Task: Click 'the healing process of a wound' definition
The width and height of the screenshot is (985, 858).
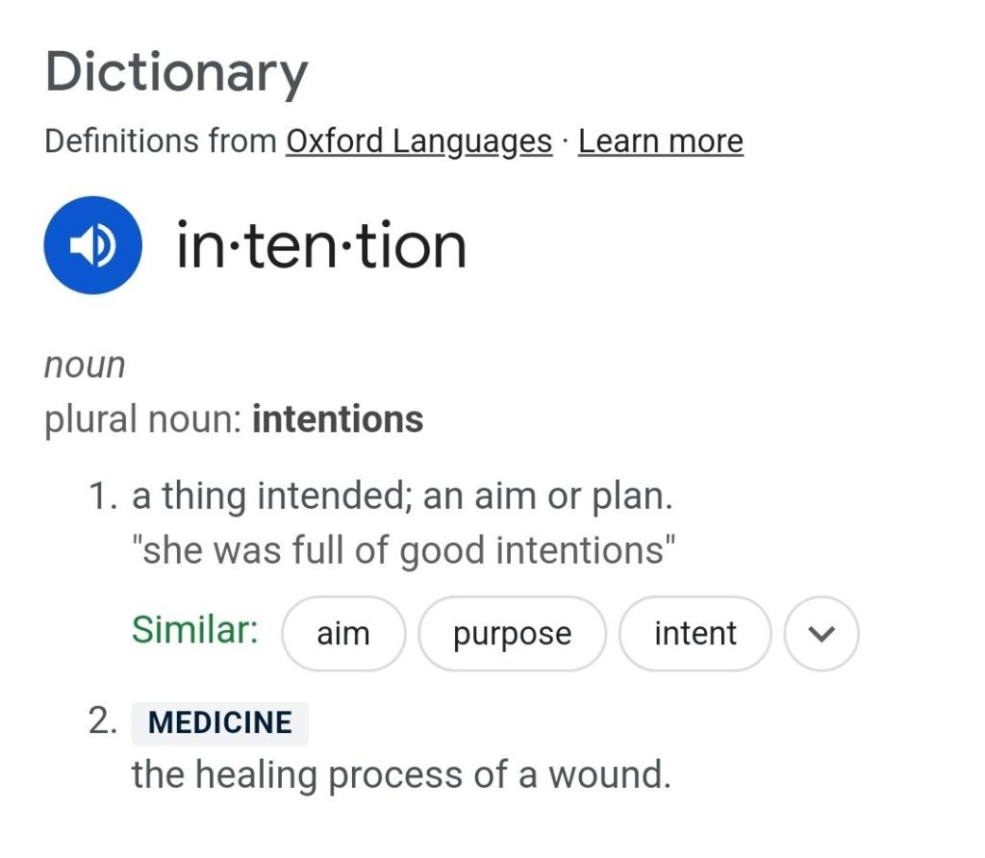Action: tap(400, 774)
